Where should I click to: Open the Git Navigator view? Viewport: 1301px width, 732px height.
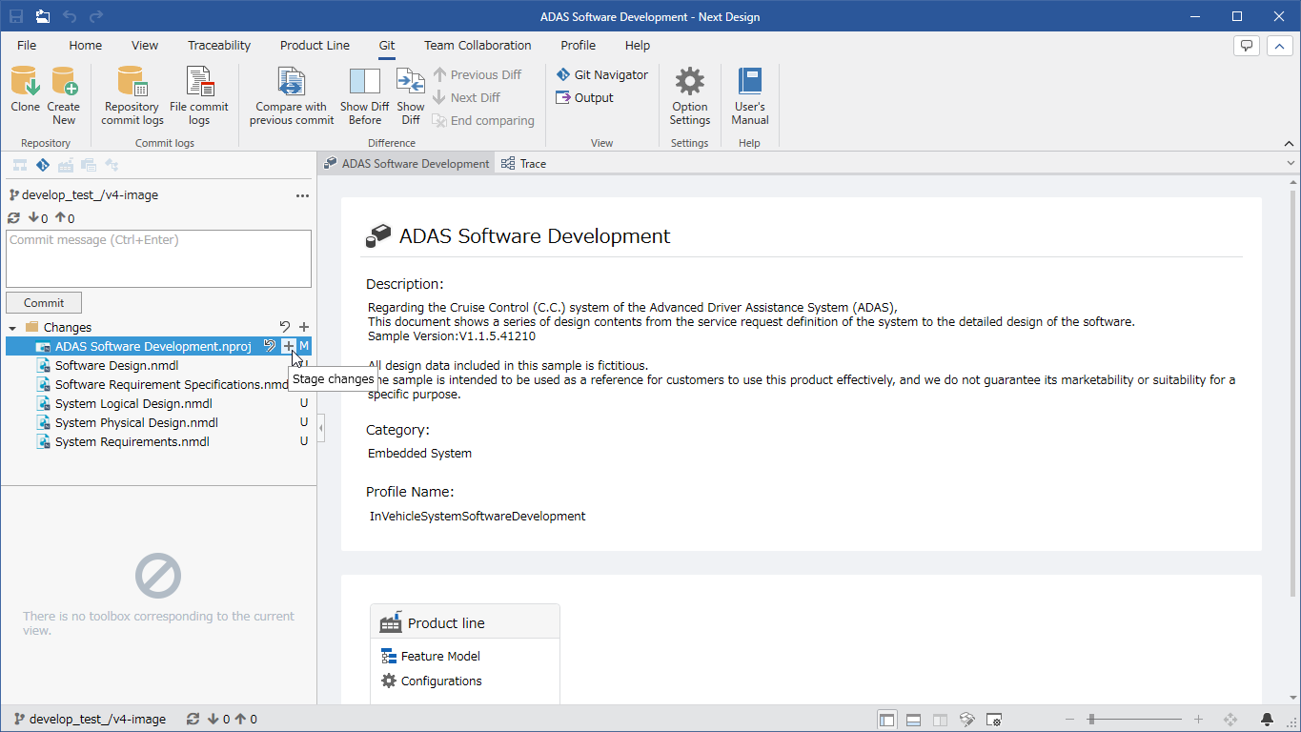tap(602, 74)
